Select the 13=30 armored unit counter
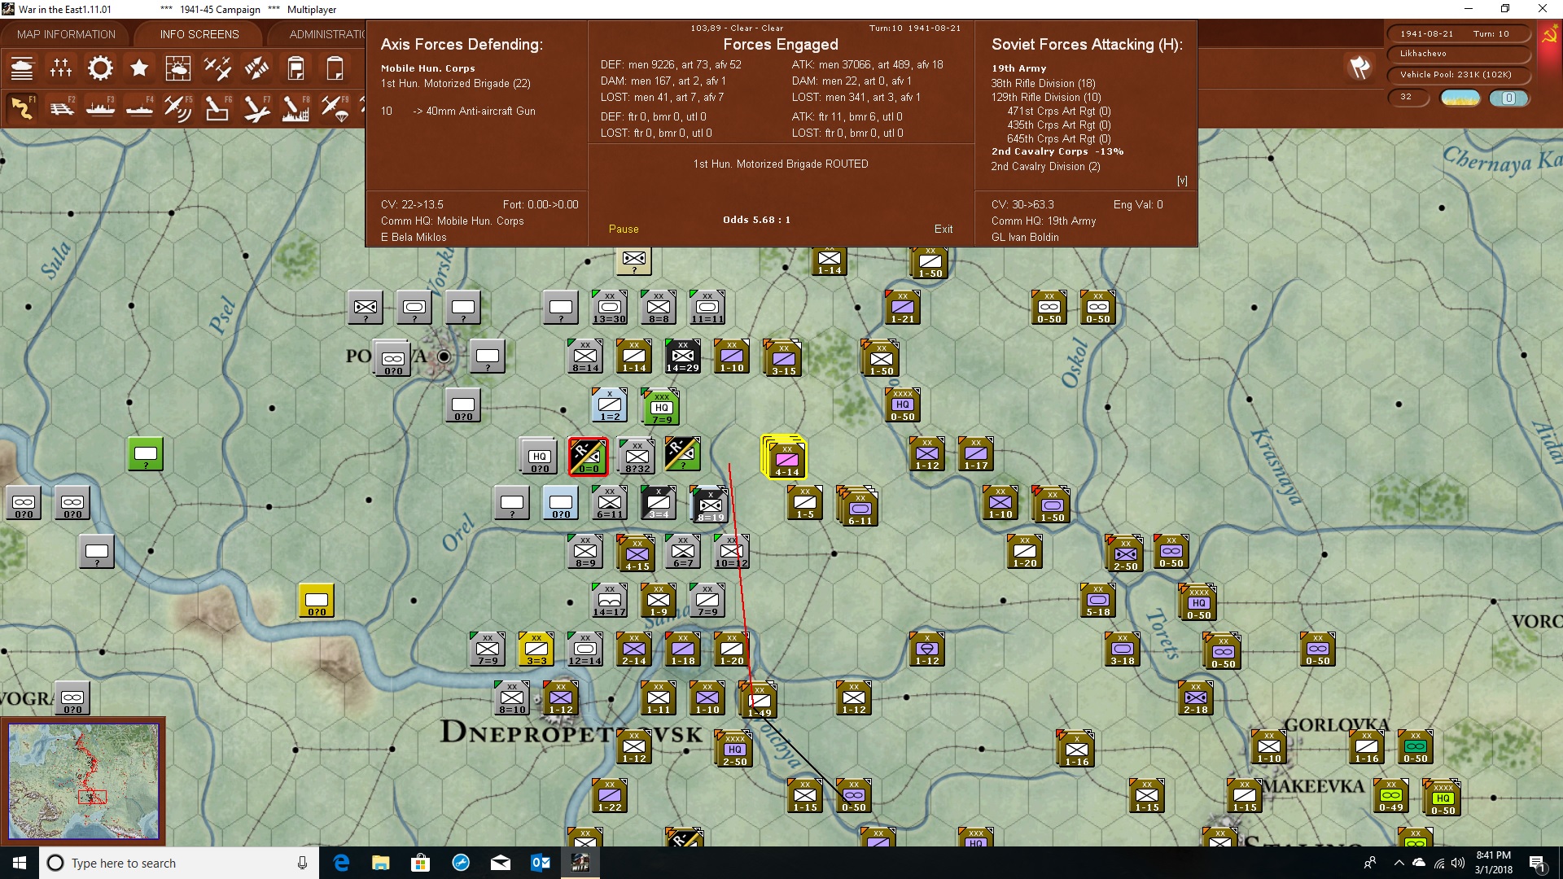 [x=609, y=307]
